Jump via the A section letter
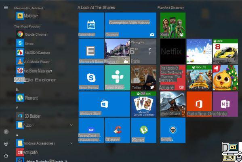242x162 pixels. coord(17,135)
